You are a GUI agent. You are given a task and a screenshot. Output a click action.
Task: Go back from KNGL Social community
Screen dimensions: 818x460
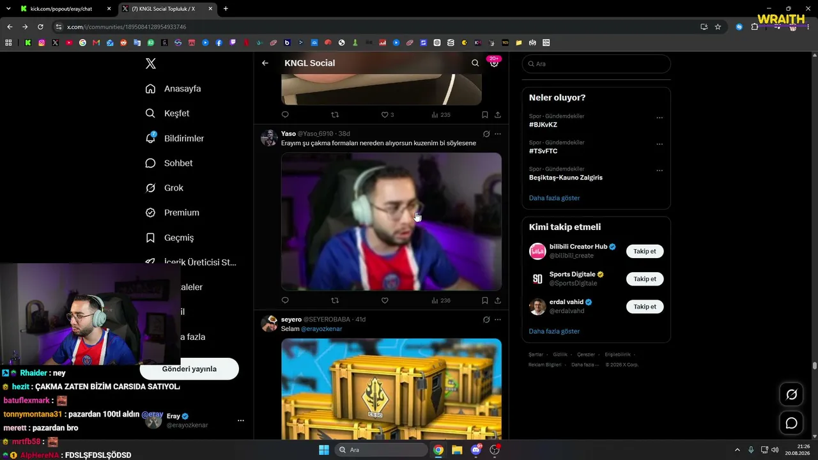coord(265,63)
